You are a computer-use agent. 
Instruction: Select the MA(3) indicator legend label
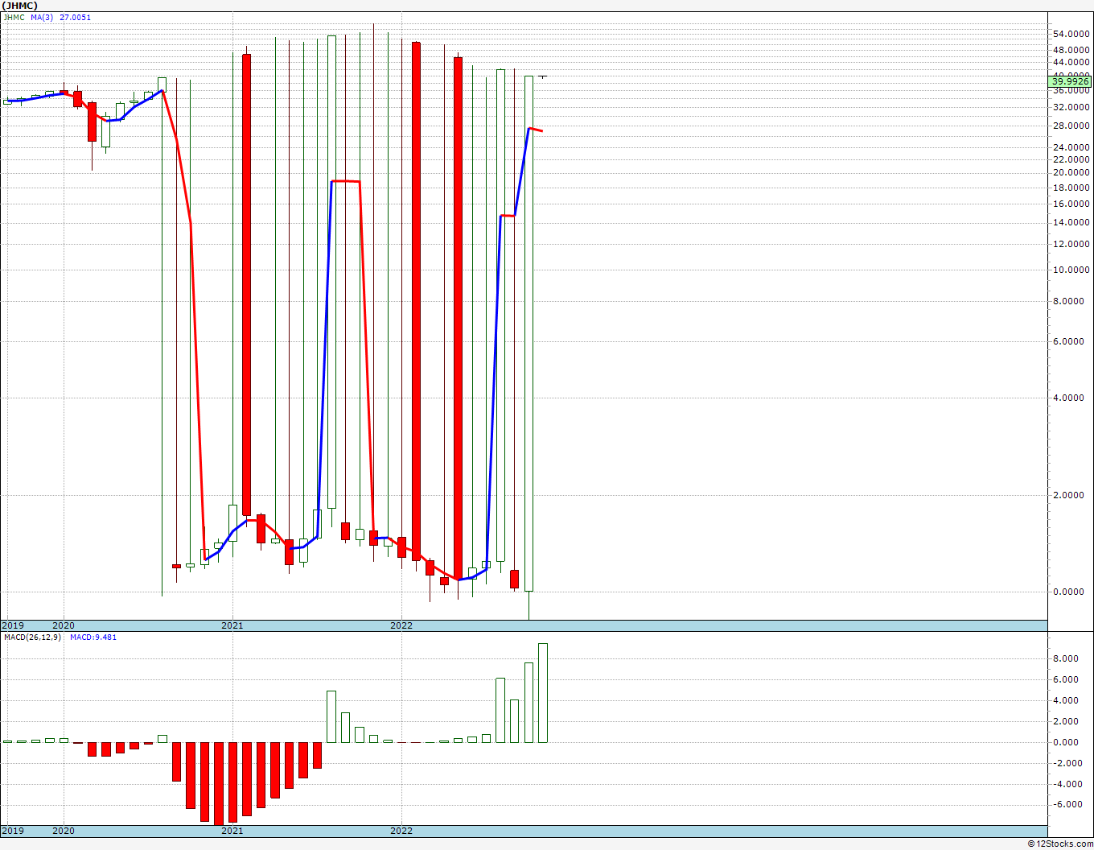coord(42,17)
